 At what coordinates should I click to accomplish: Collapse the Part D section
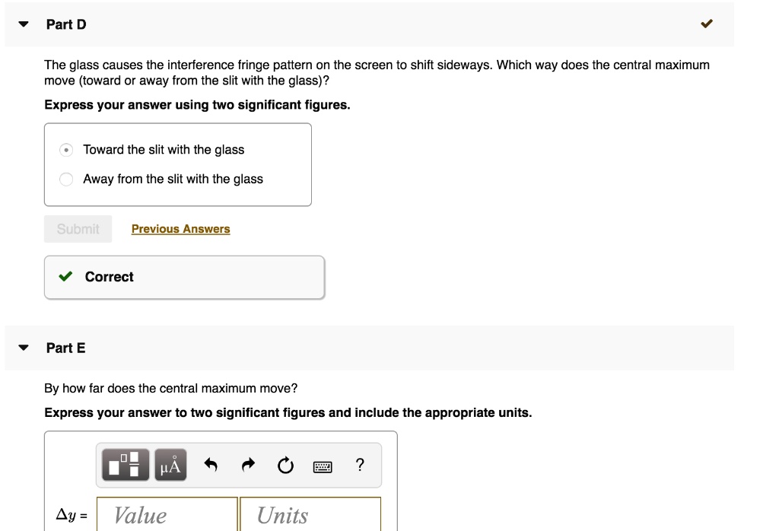tap(22, 24)
